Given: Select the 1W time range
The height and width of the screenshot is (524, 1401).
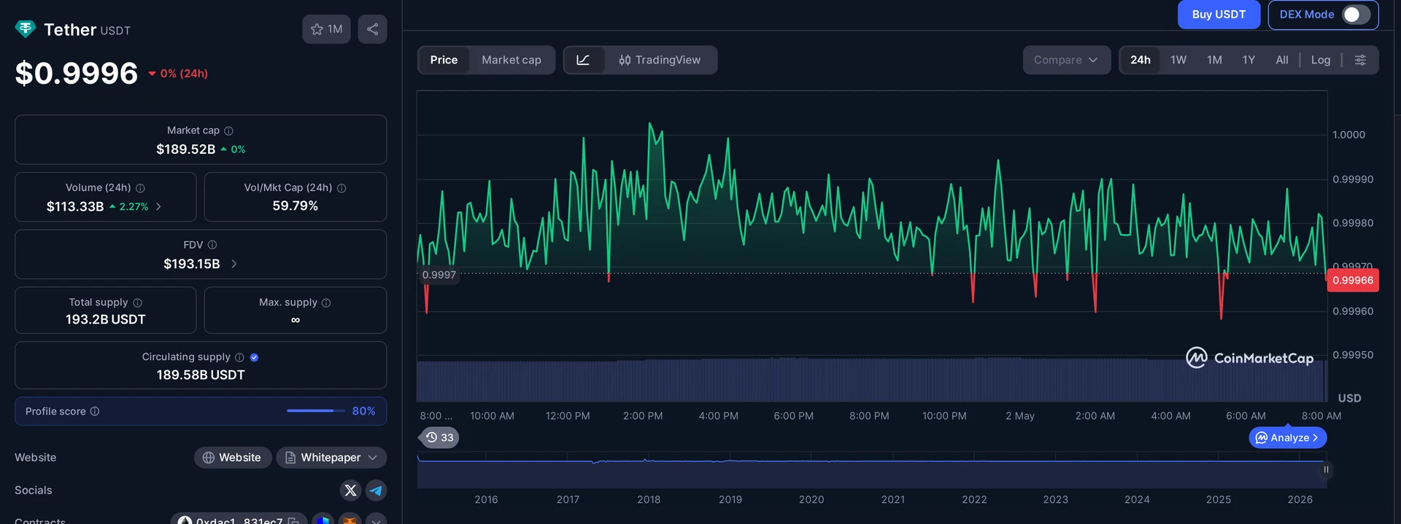Looking at the screenshot, I should pyautogui.click(x=1178, y=60).
